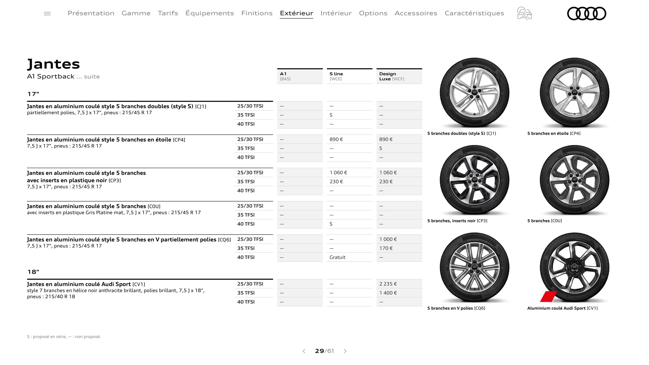Open the dealer contact icon
Screen dimensions: 649x365
click(524, 13)
